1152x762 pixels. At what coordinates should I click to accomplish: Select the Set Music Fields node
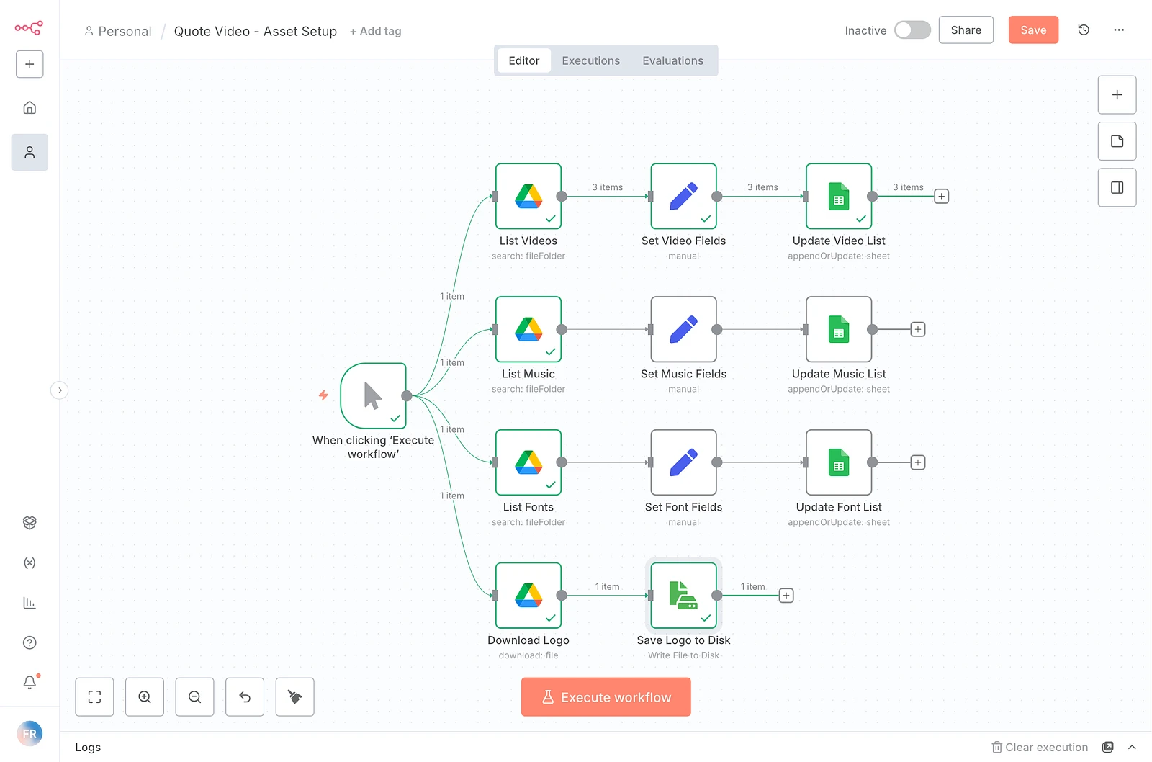[683, 329]
